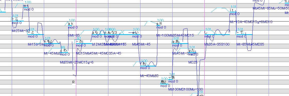Image resolution: width=289 pixels, height=96 pixels.
Task: Click flags text "Mt-15A-45MC15g+8MD10"
Action: [251, 22]
